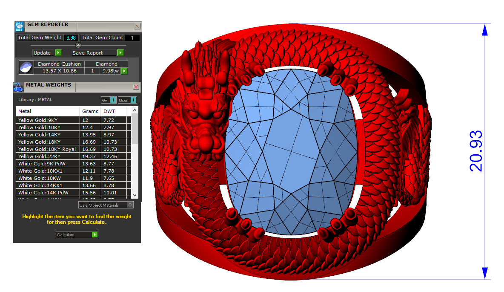
Task: Click the Total Gem Weight value field
Action: point(71,38)
